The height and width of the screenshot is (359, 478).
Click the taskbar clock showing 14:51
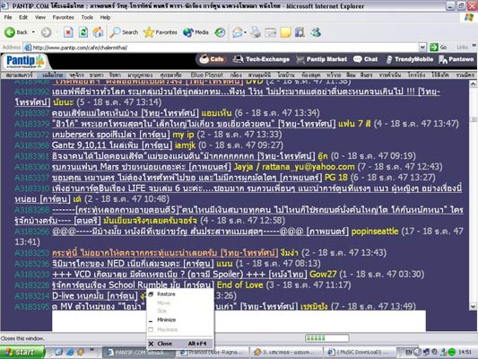point(465,353)
